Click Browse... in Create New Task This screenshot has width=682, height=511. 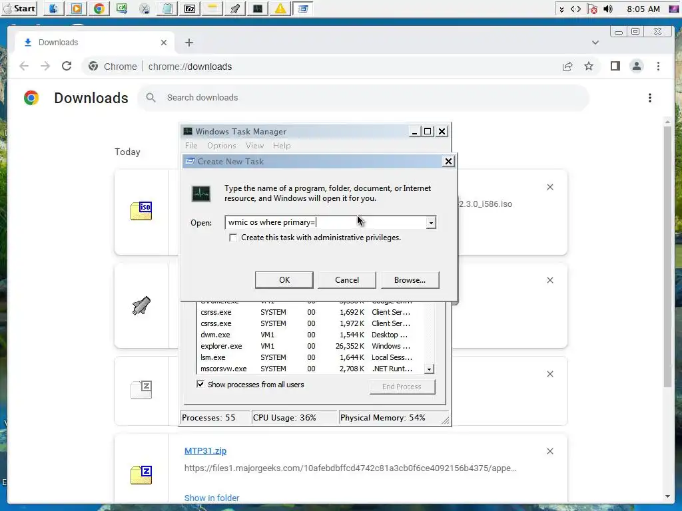(410, 280)
